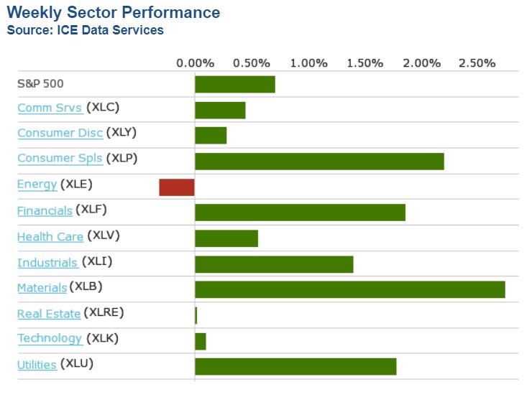Image resolution: width=527 pixels, height=397 pixels.
Task: Select the Energy sector link
Action: (37, 185)
